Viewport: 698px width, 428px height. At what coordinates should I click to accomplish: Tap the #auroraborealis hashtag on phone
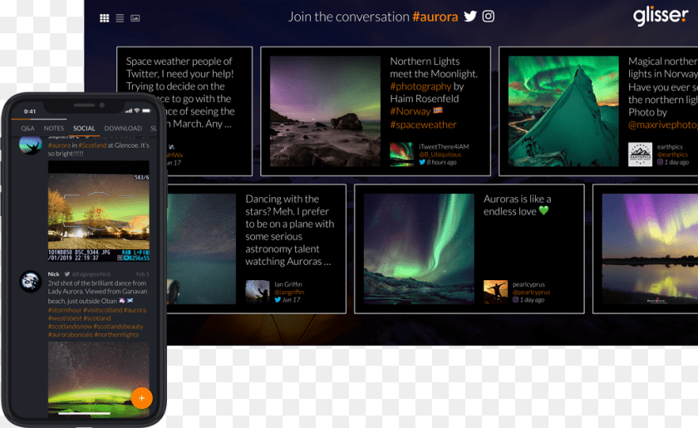pos(71,334)
